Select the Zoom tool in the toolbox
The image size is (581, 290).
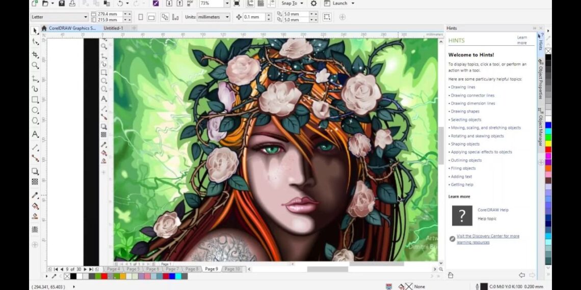(x=35, y=66)
